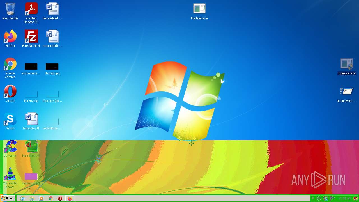
Task: Select Sclerosis.exe desktop icon
Action: pyautogui.click(x=347, y=67)
